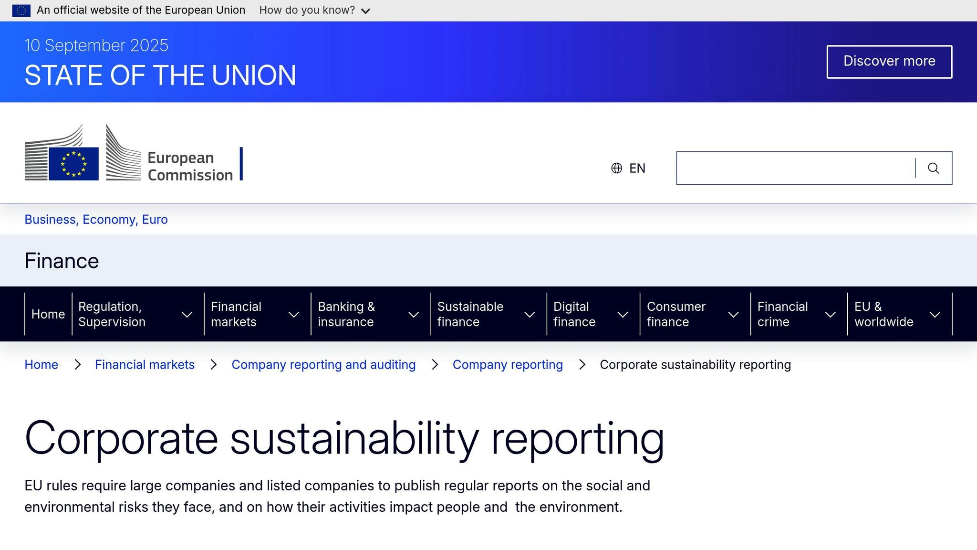
Task: Go to Company reporting and auditing breadcrumb
Action: pyautogui.click(x=323, y=365)
